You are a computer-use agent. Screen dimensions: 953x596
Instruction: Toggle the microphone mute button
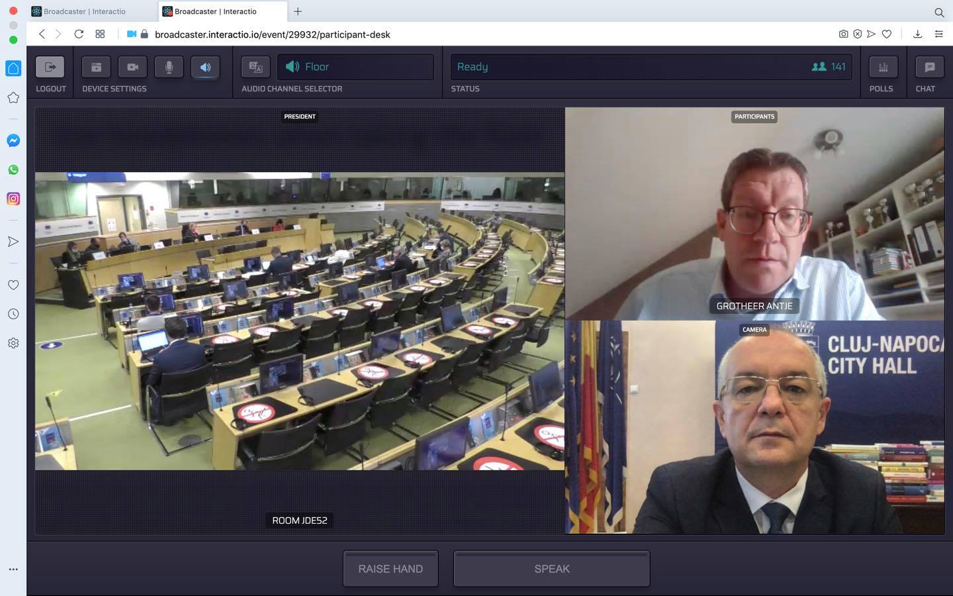(x=169, y=67)
